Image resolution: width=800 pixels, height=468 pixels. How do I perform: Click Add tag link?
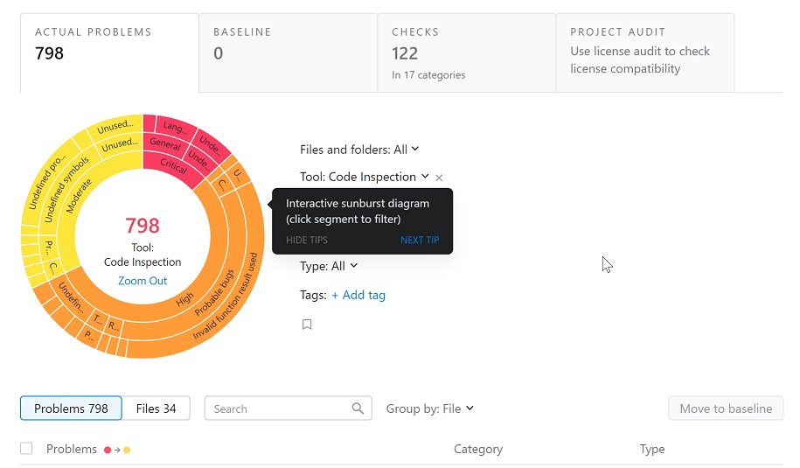(x=358, y=295)
